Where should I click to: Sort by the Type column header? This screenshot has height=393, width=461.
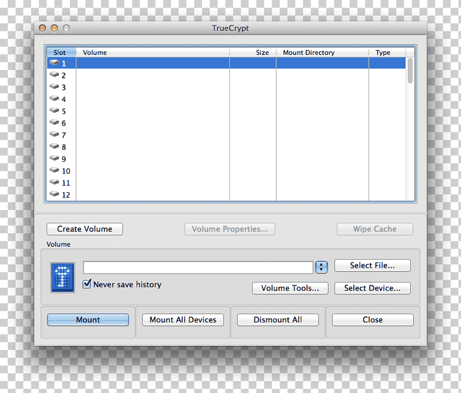tap(387, 52)
